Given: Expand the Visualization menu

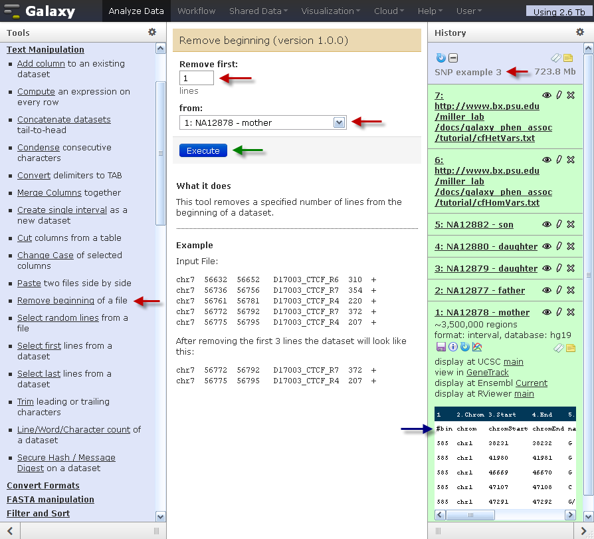Looking at the screenshot, I should click(x=331, y=11).
